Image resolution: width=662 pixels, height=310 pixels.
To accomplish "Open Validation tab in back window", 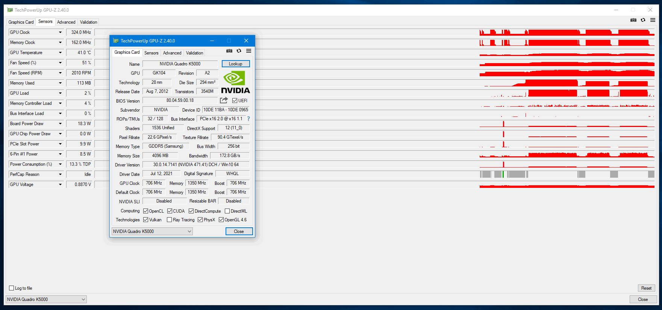I will pos(88,22).
